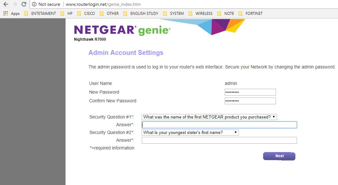Screen dimensions: 338x185
Task: Open the FORTINET bookmark folder
Action: point(251,13)
